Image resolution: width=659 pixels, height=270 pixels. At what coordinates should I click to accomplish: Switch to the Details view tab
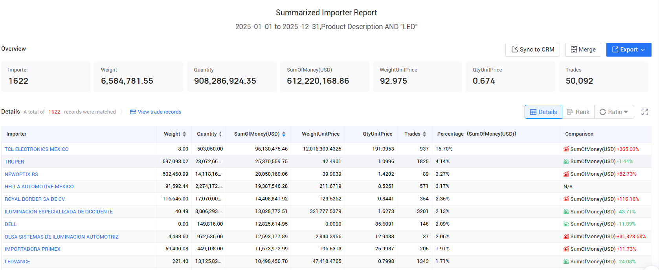click(543, 112)
